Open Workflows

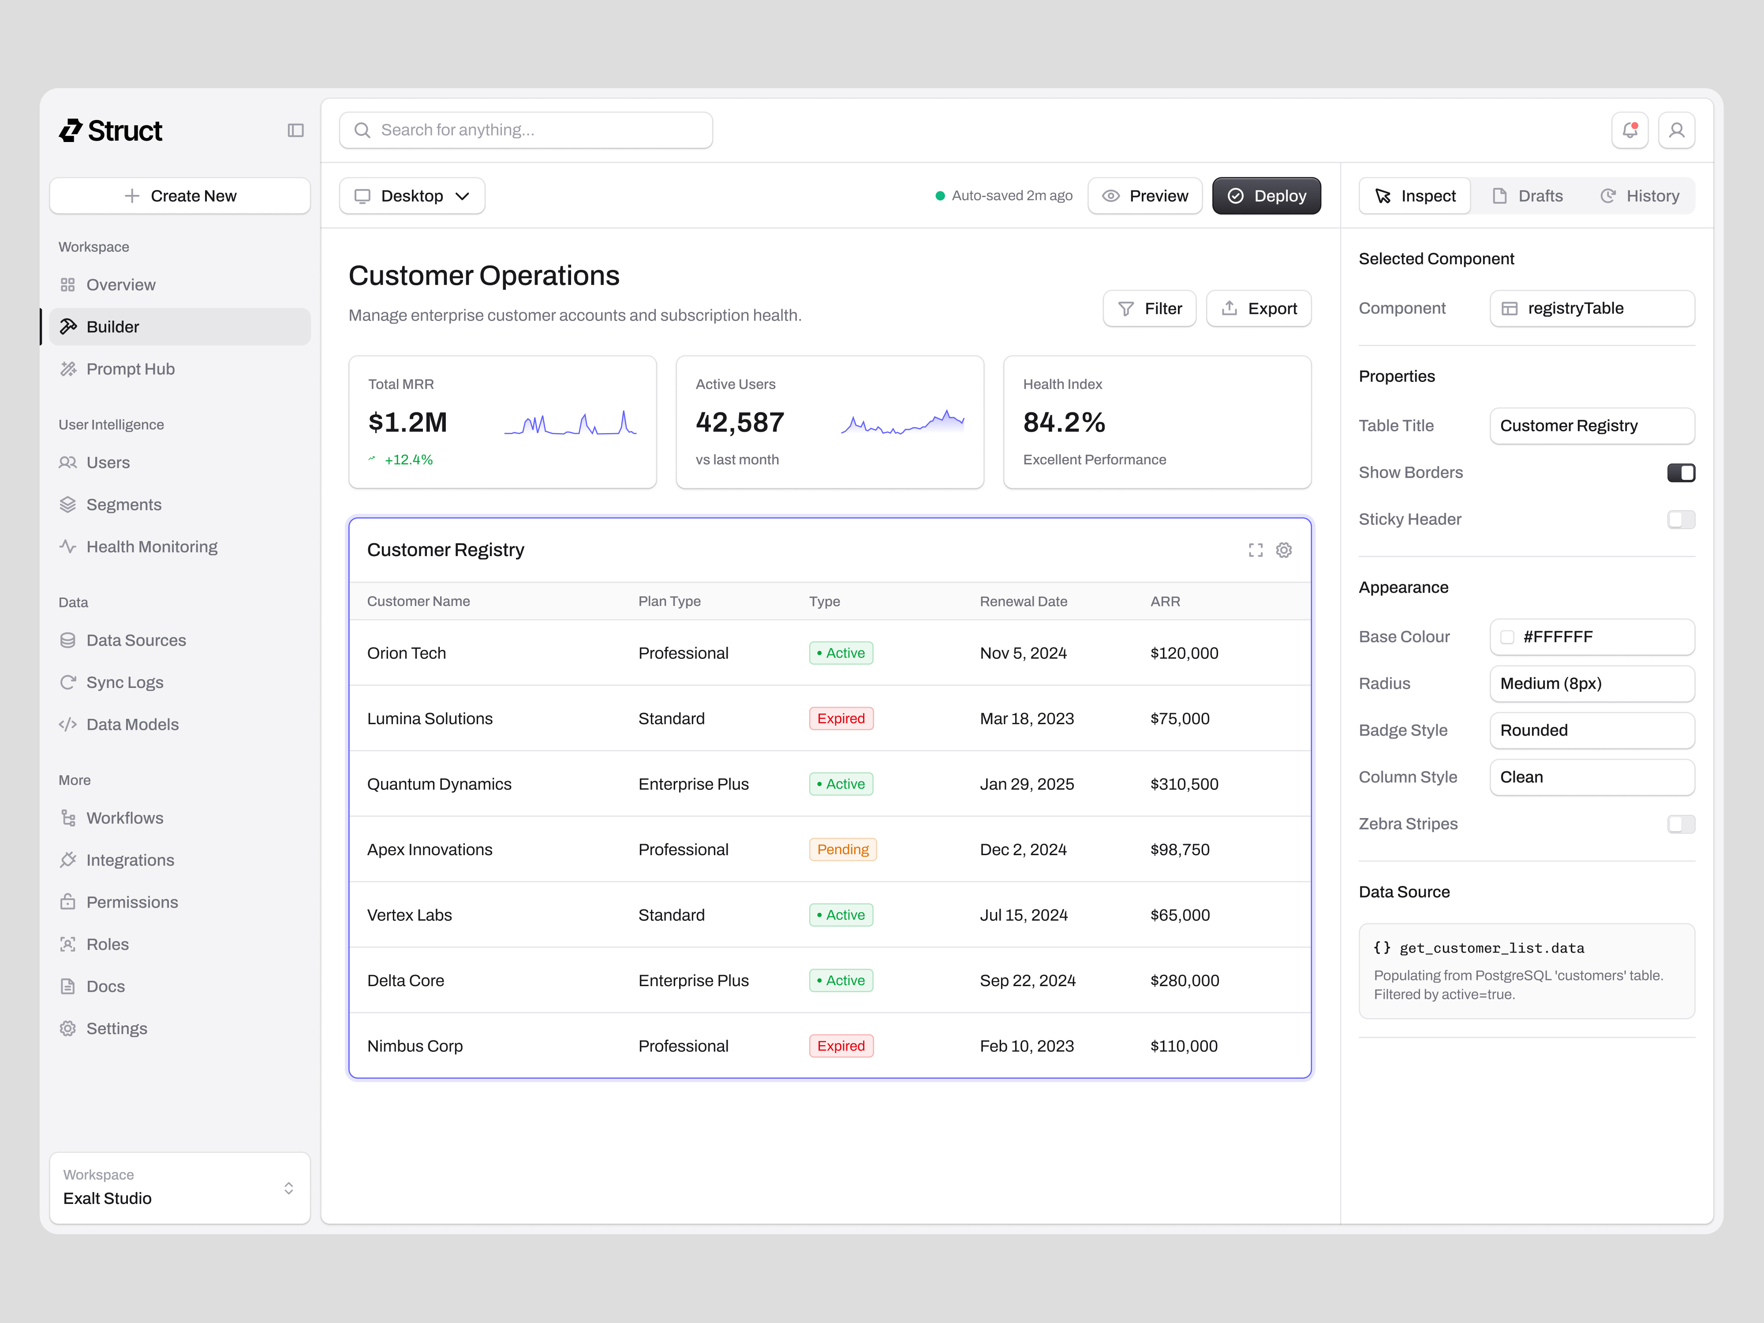point(180,818)
